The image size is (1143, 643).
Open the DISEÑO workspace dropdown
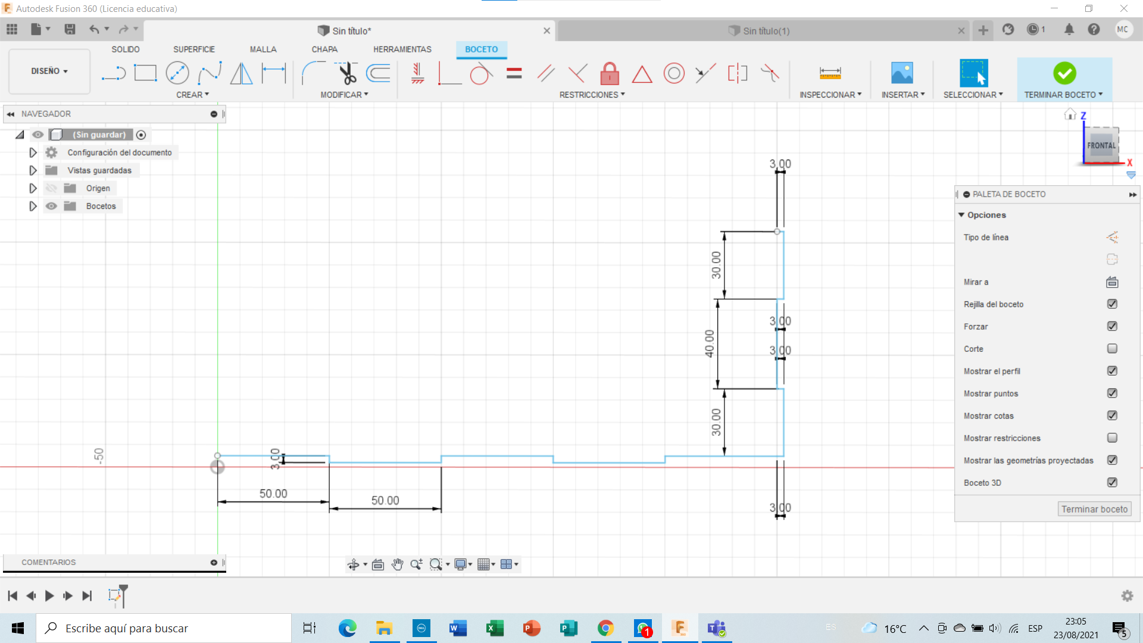tap(49, 71)
